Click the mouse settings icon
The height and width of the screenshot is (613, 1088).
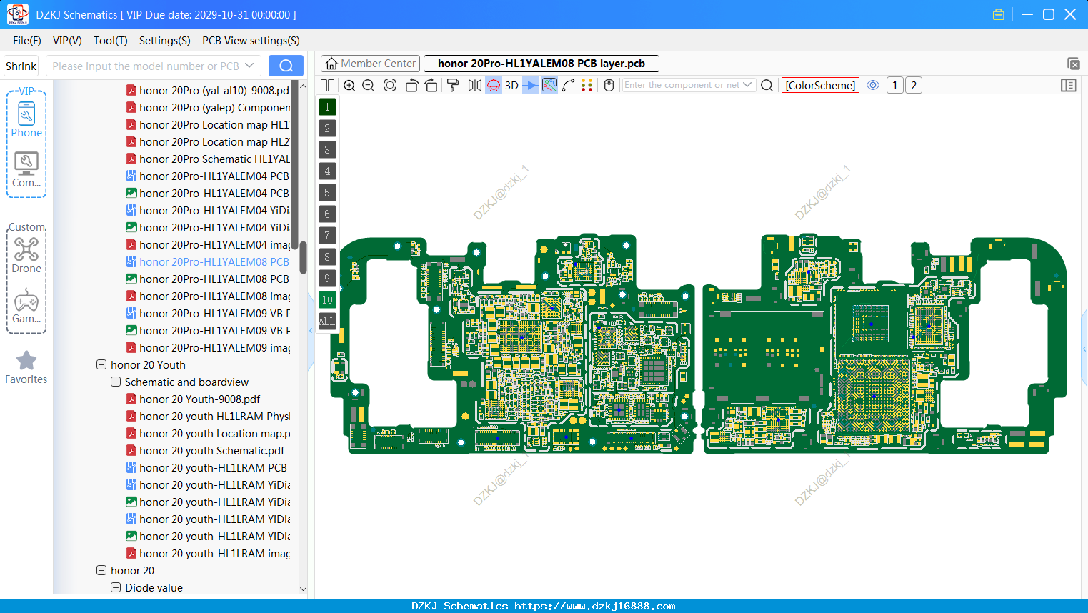(x=609, y=85)
